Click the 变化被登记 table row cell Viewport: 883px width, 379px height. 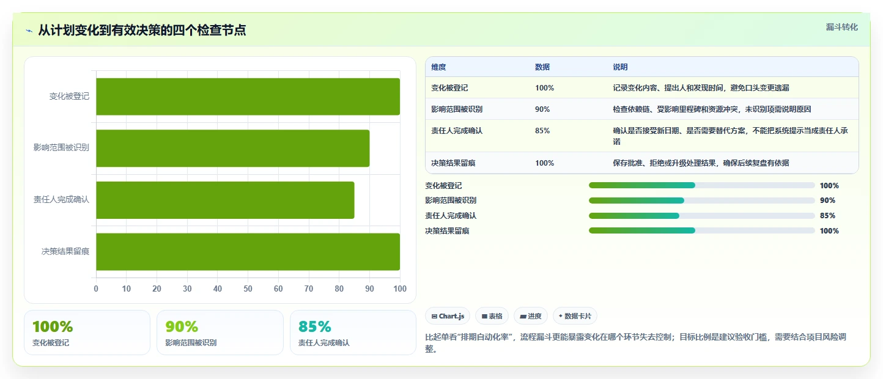point(449,88)
